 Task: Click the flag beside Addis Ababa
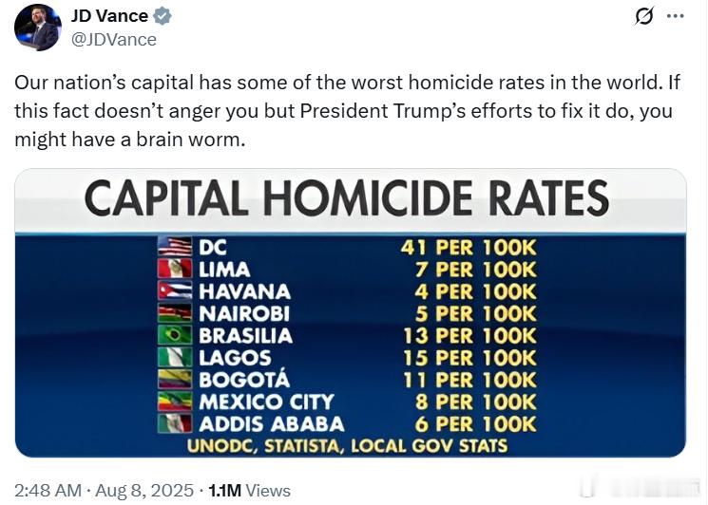tap(175, 423)
